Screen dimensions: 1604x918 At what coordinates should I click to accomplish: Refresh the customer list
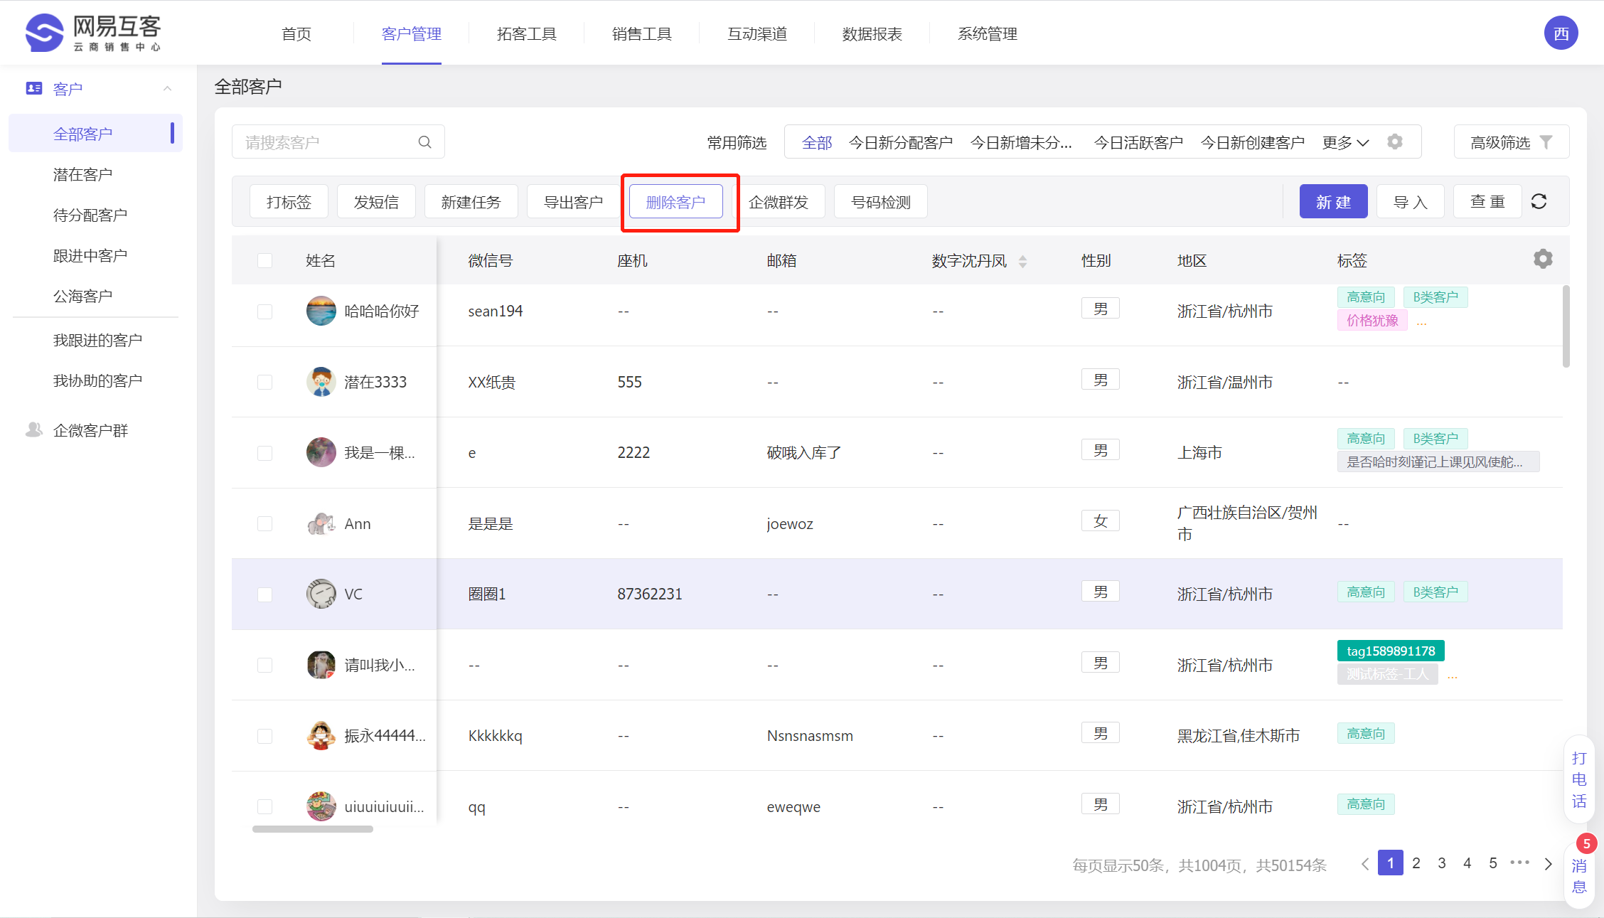click(x=1539, y=201)
